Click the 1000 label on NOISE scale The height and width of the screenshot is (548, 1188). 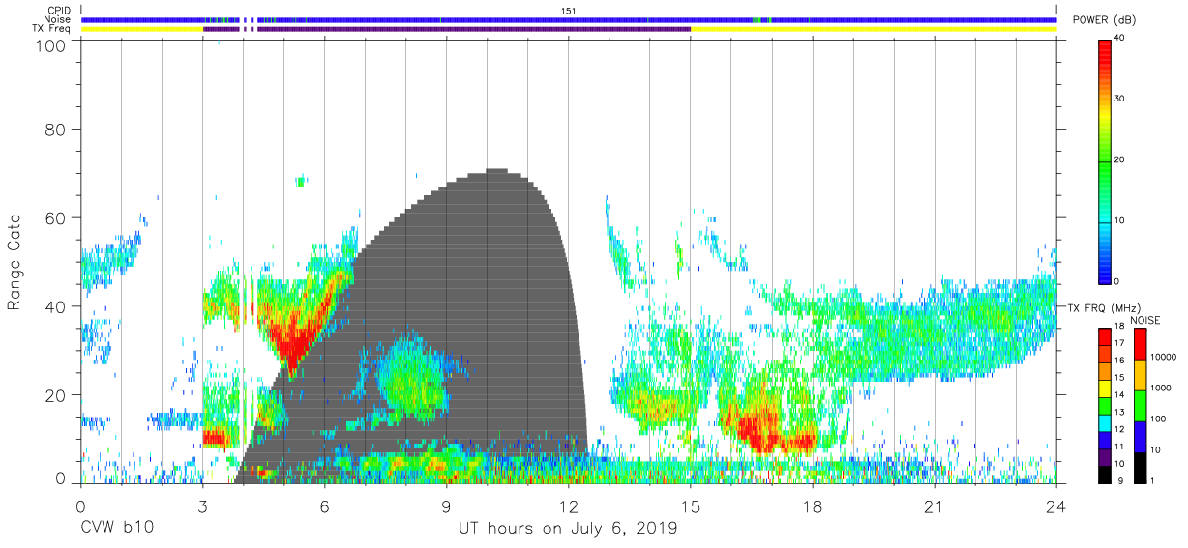pos(1159,388)
